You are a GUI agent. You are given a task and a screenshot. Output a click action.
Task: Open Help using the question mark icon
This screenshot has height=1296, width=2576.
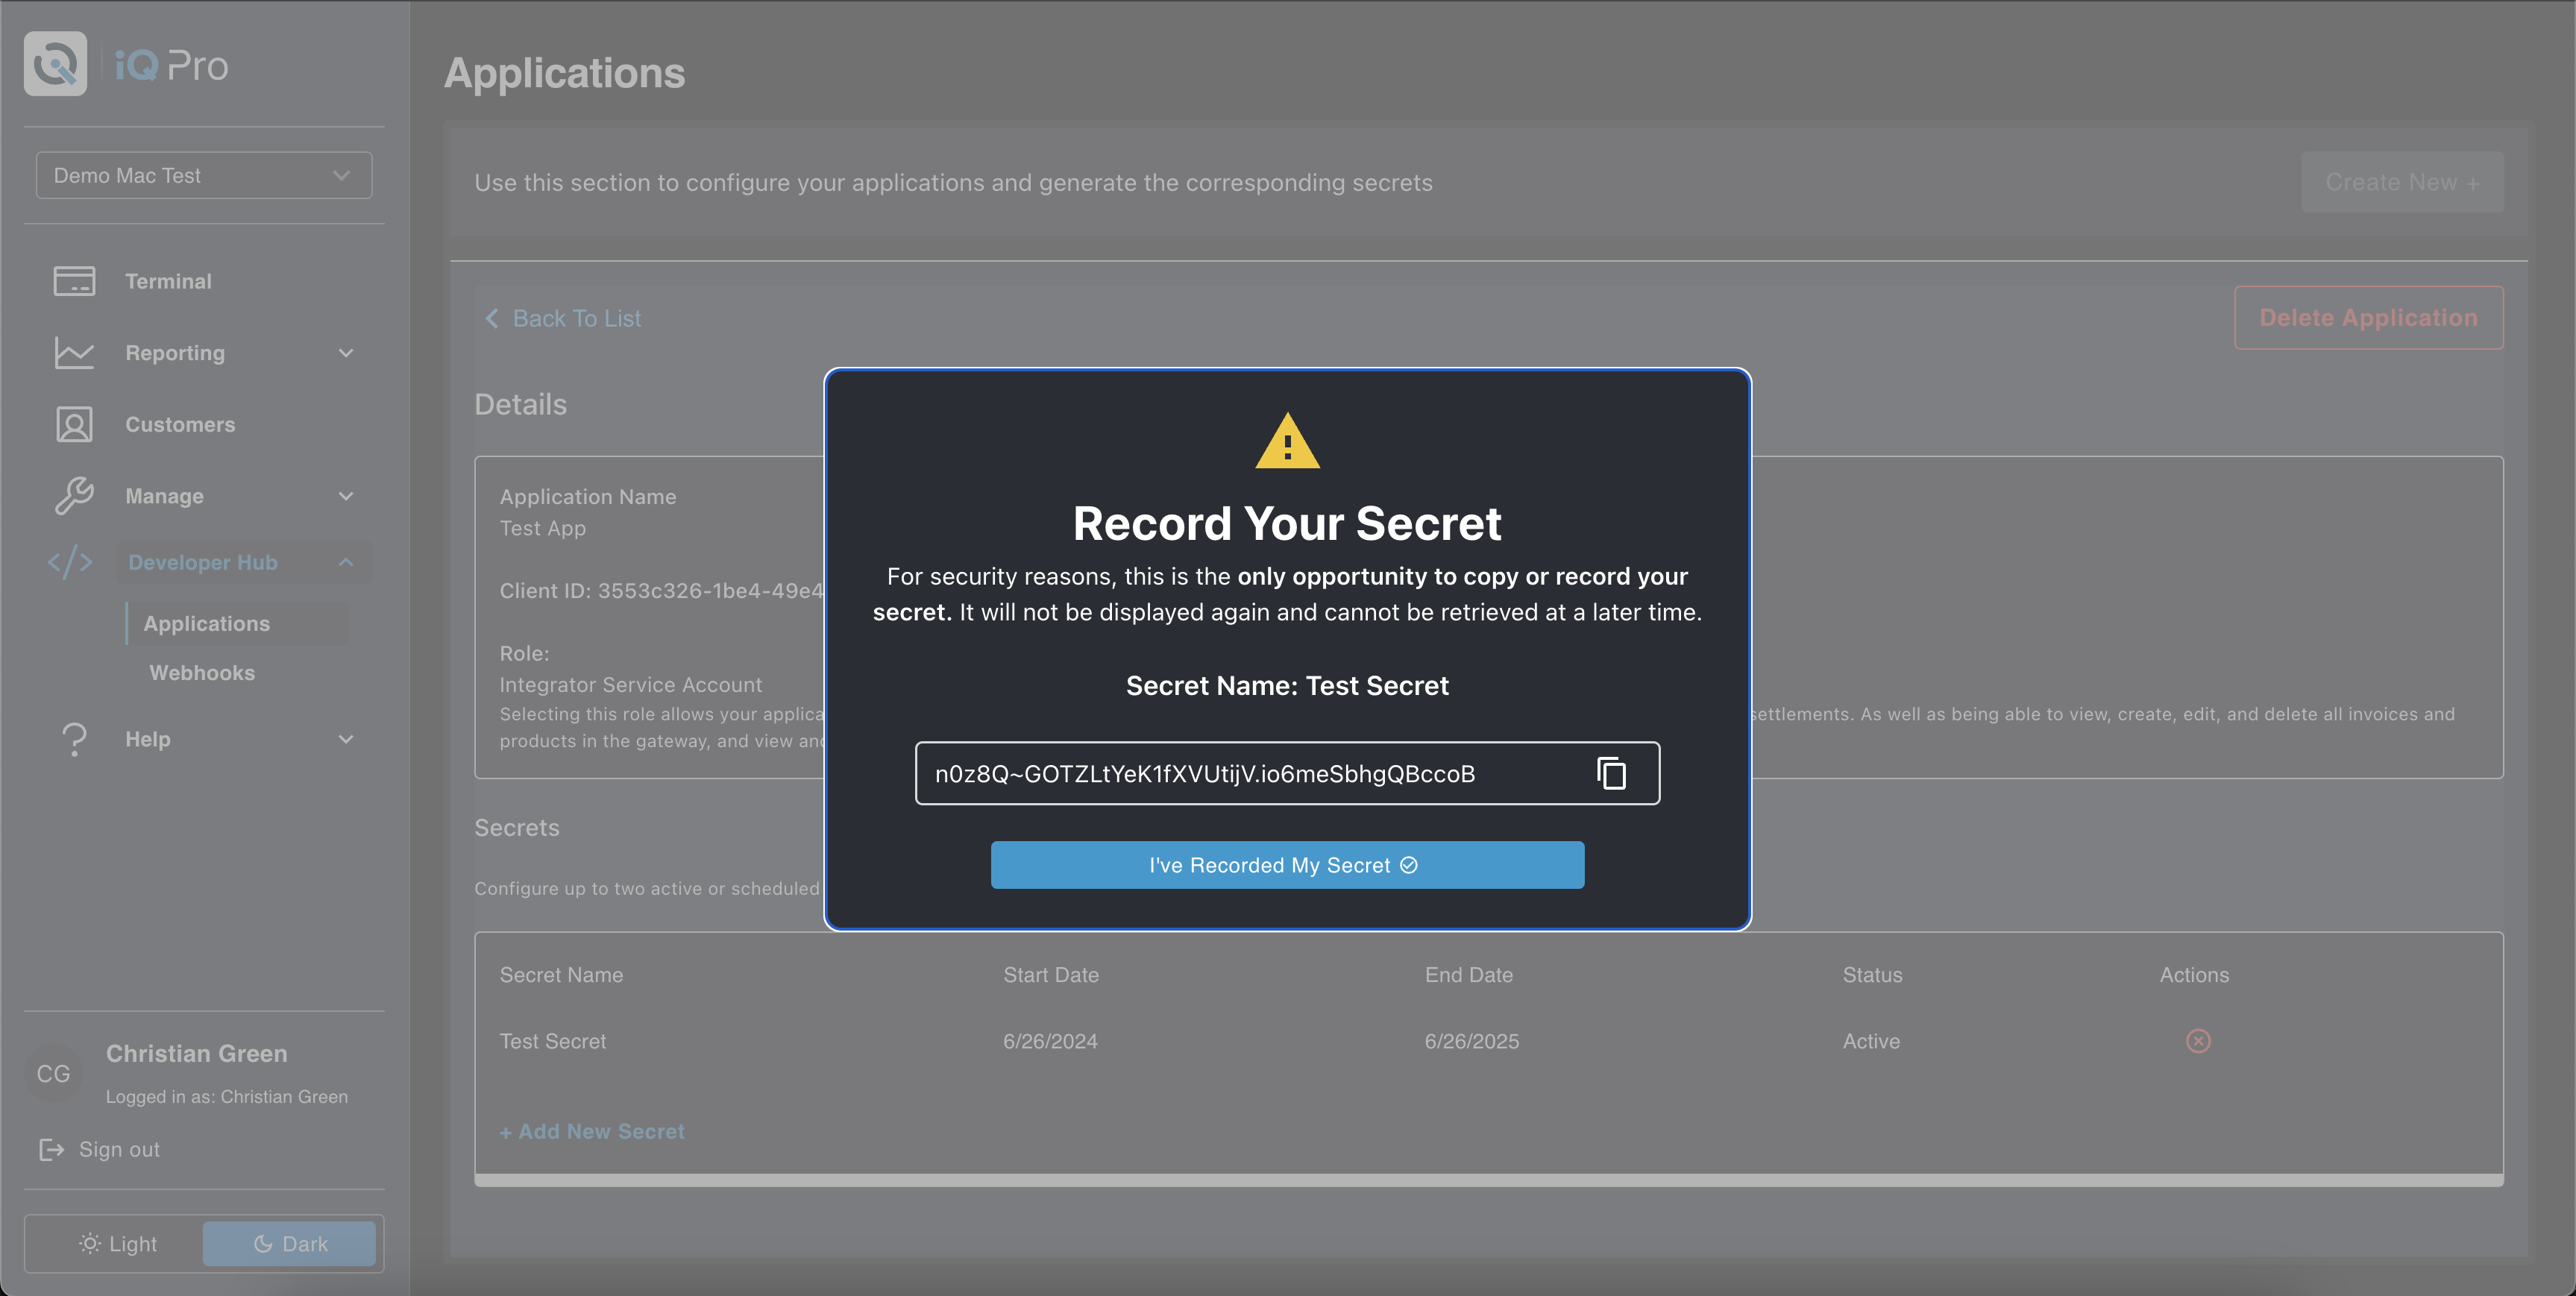pyautogui.click(x=77, y=739)
